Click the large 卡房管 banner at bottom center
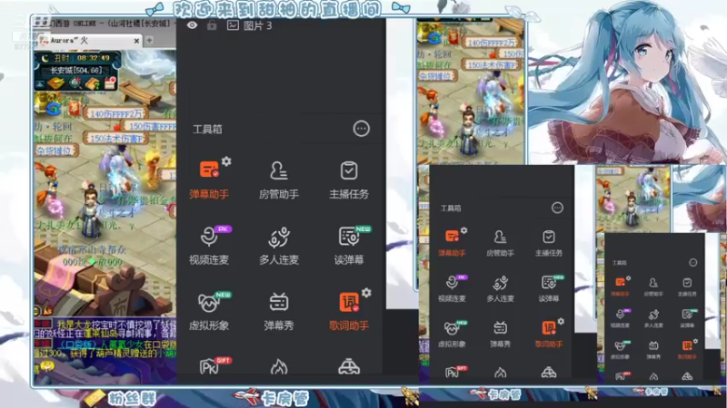727x408 pixels. pos(271,396)
